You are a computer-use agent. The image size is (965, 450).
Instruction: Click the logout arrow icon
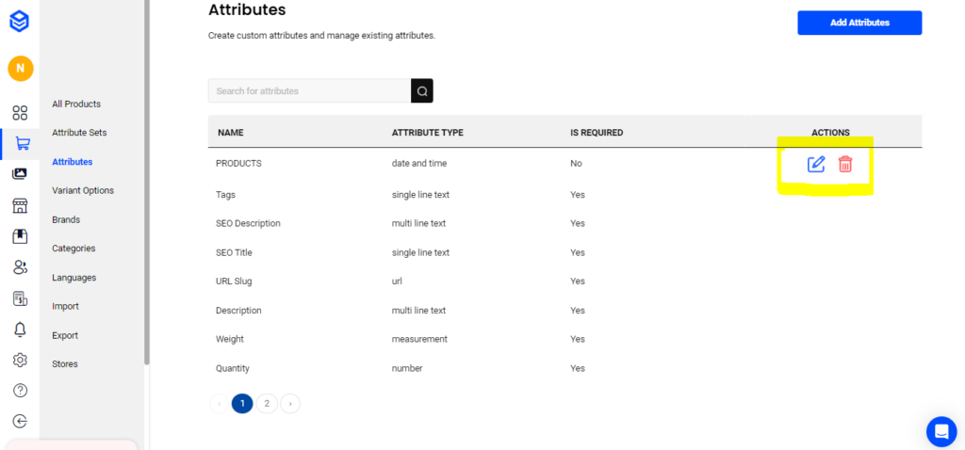[20, 421]
